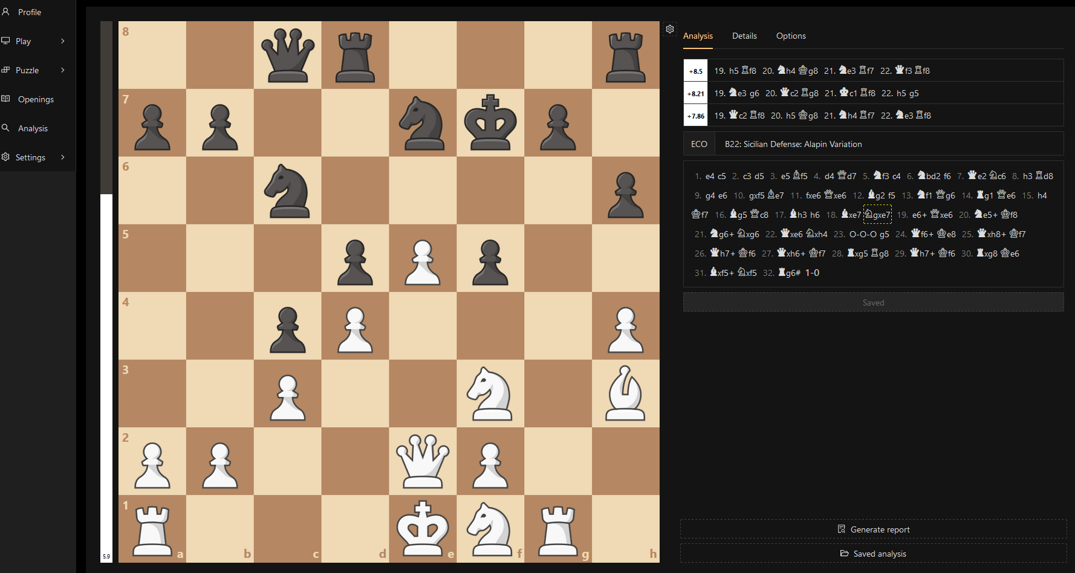Select the black queen on c8
1075x573 pixels.
288,55
